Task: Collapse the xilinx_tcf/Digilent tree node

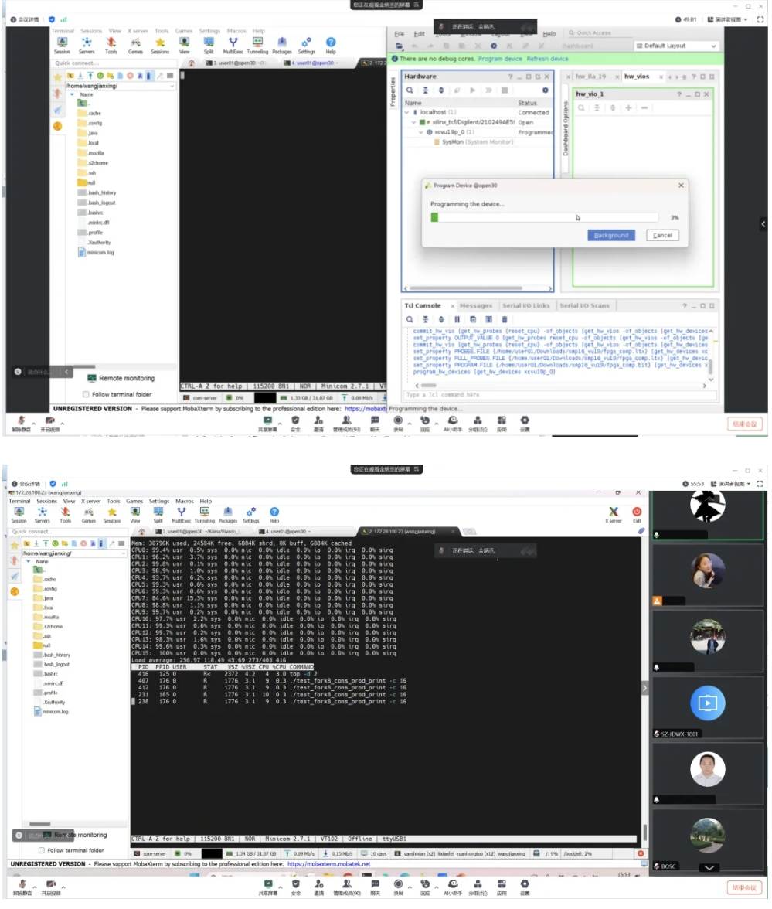Action: 414,122
